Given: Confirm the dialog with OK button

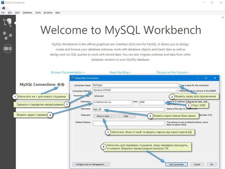Looking at the screenshot, I should tap(212, 165).
